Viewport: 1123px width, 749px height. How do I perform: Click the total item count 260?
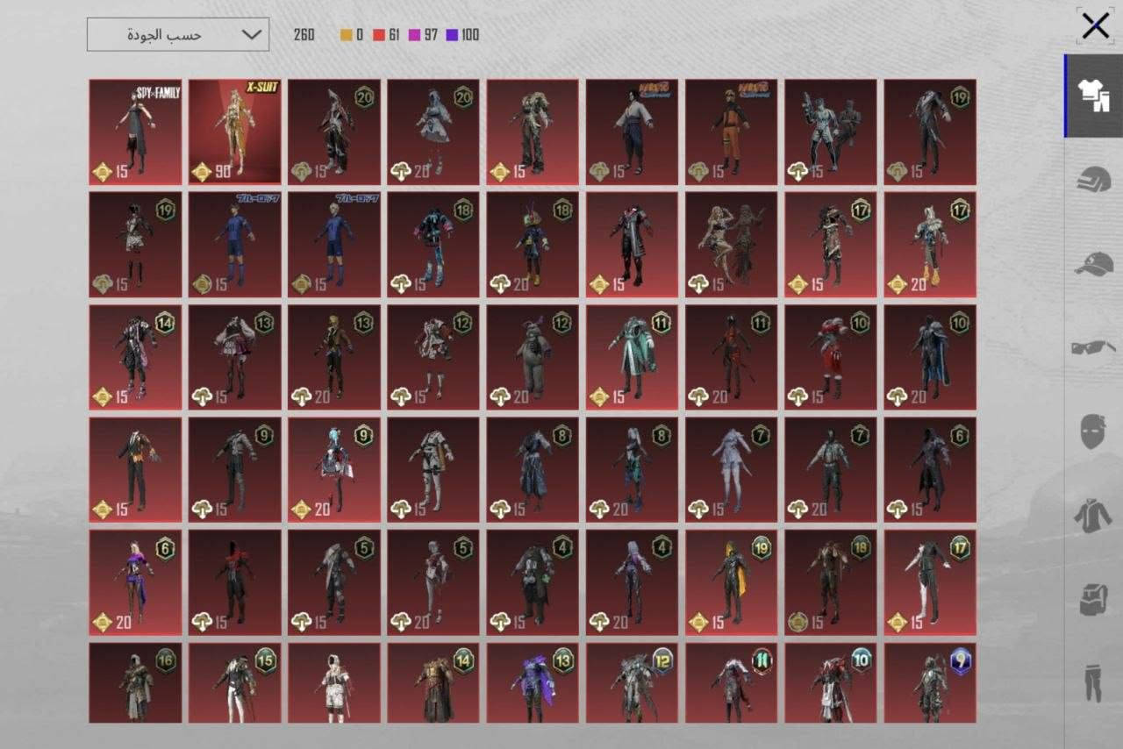(x=304, y=35)
